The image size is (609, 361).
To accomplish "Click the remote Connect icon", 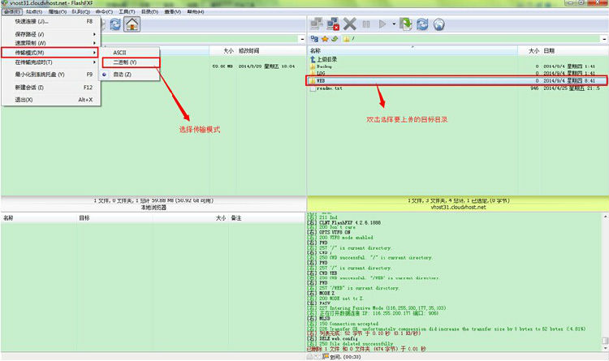I will (x=314, y=24).
